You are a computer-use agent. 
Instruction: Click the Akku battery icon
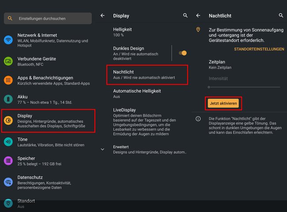[x=8, y=99]
